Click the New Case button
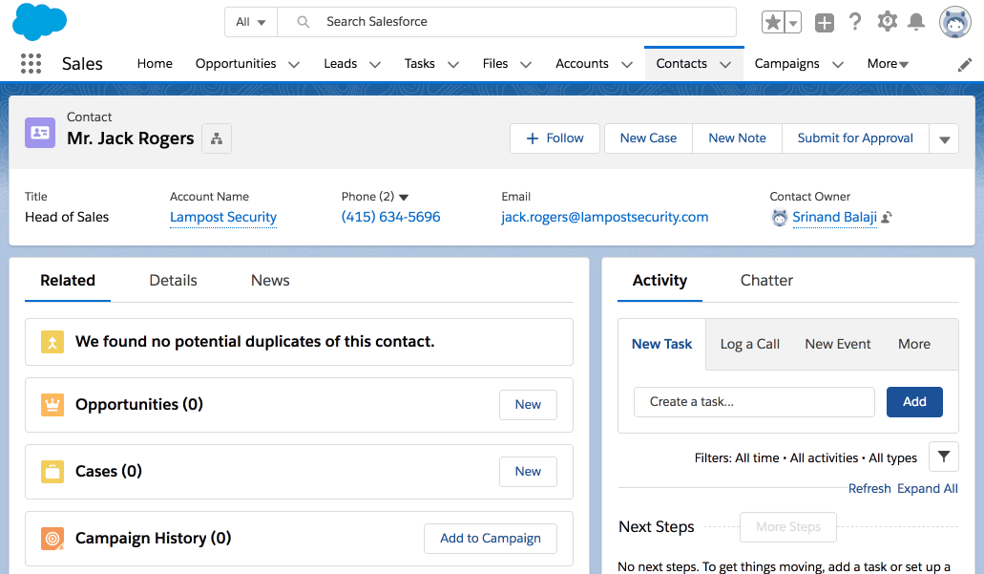The width and height of the screenshot is (984, 574). click(648, 138)
